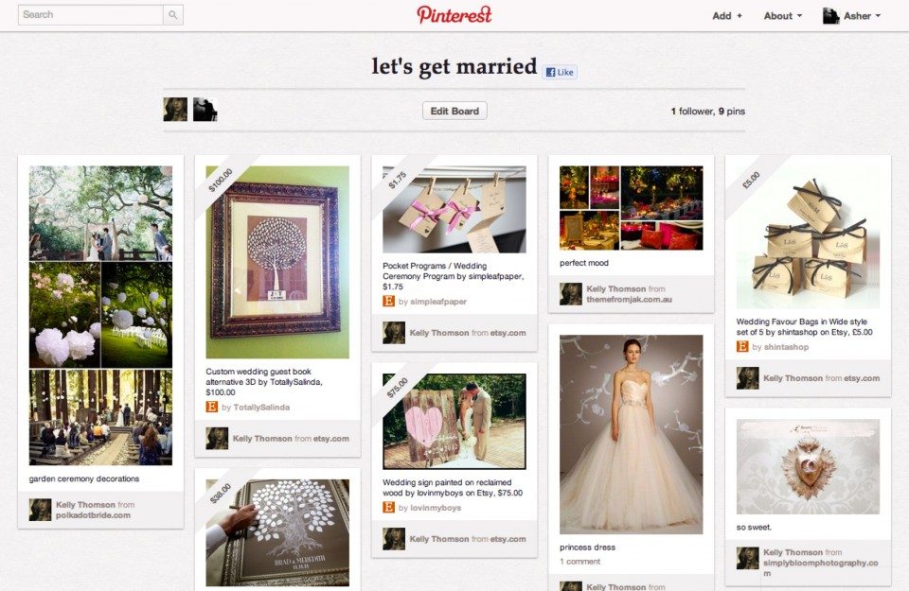Image resolution: width=909 pixels, height=591 pixels.
Task: Open the polkadotbride.com source link
Action: (94, 515)
